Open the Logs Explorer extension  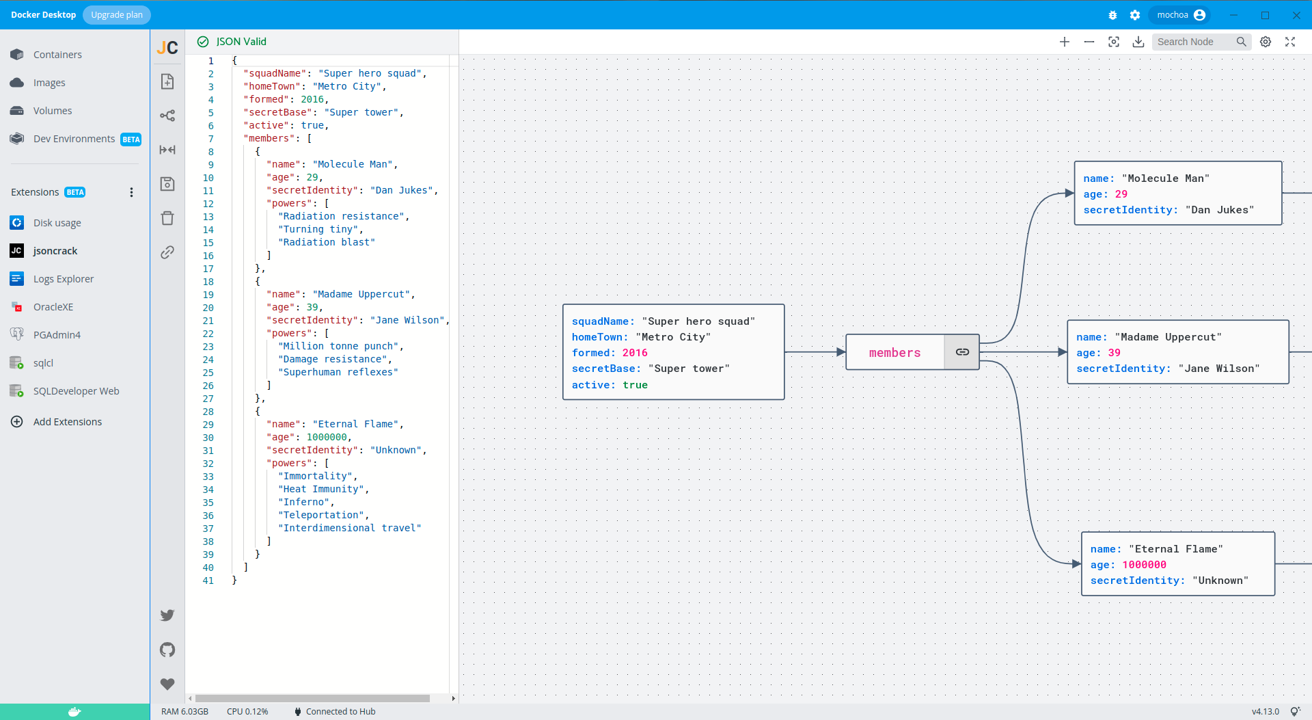coord(75,279)
